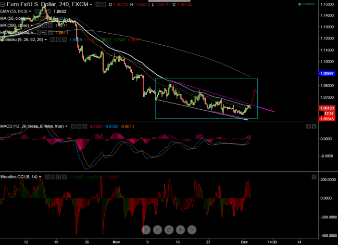
Task: Remove the EMA (55, hlc3) indicator with its X
Action: pyautogui.click(x=49, y=12)
